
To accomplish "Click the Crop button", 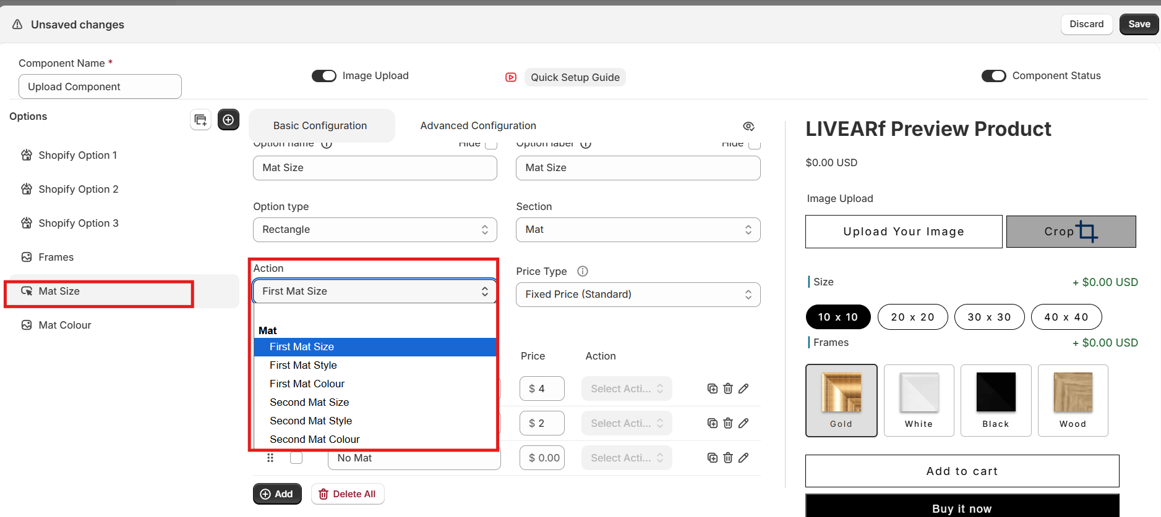I will point(1071,232).
